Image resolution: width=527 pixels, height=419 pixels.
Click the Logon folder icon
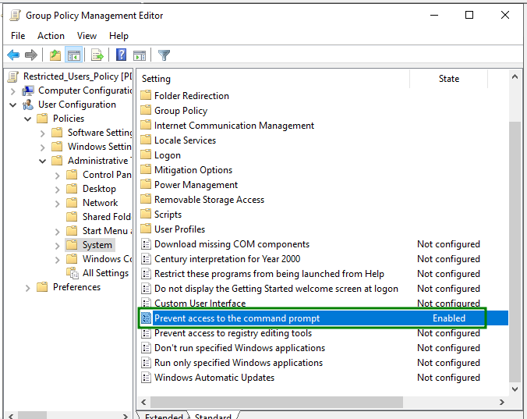(146, 155)
